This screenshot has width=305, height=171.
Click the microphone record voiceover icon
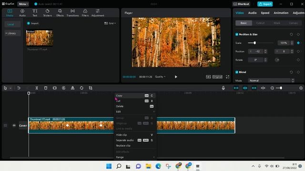pyautogui.click(x=224, y=88)
